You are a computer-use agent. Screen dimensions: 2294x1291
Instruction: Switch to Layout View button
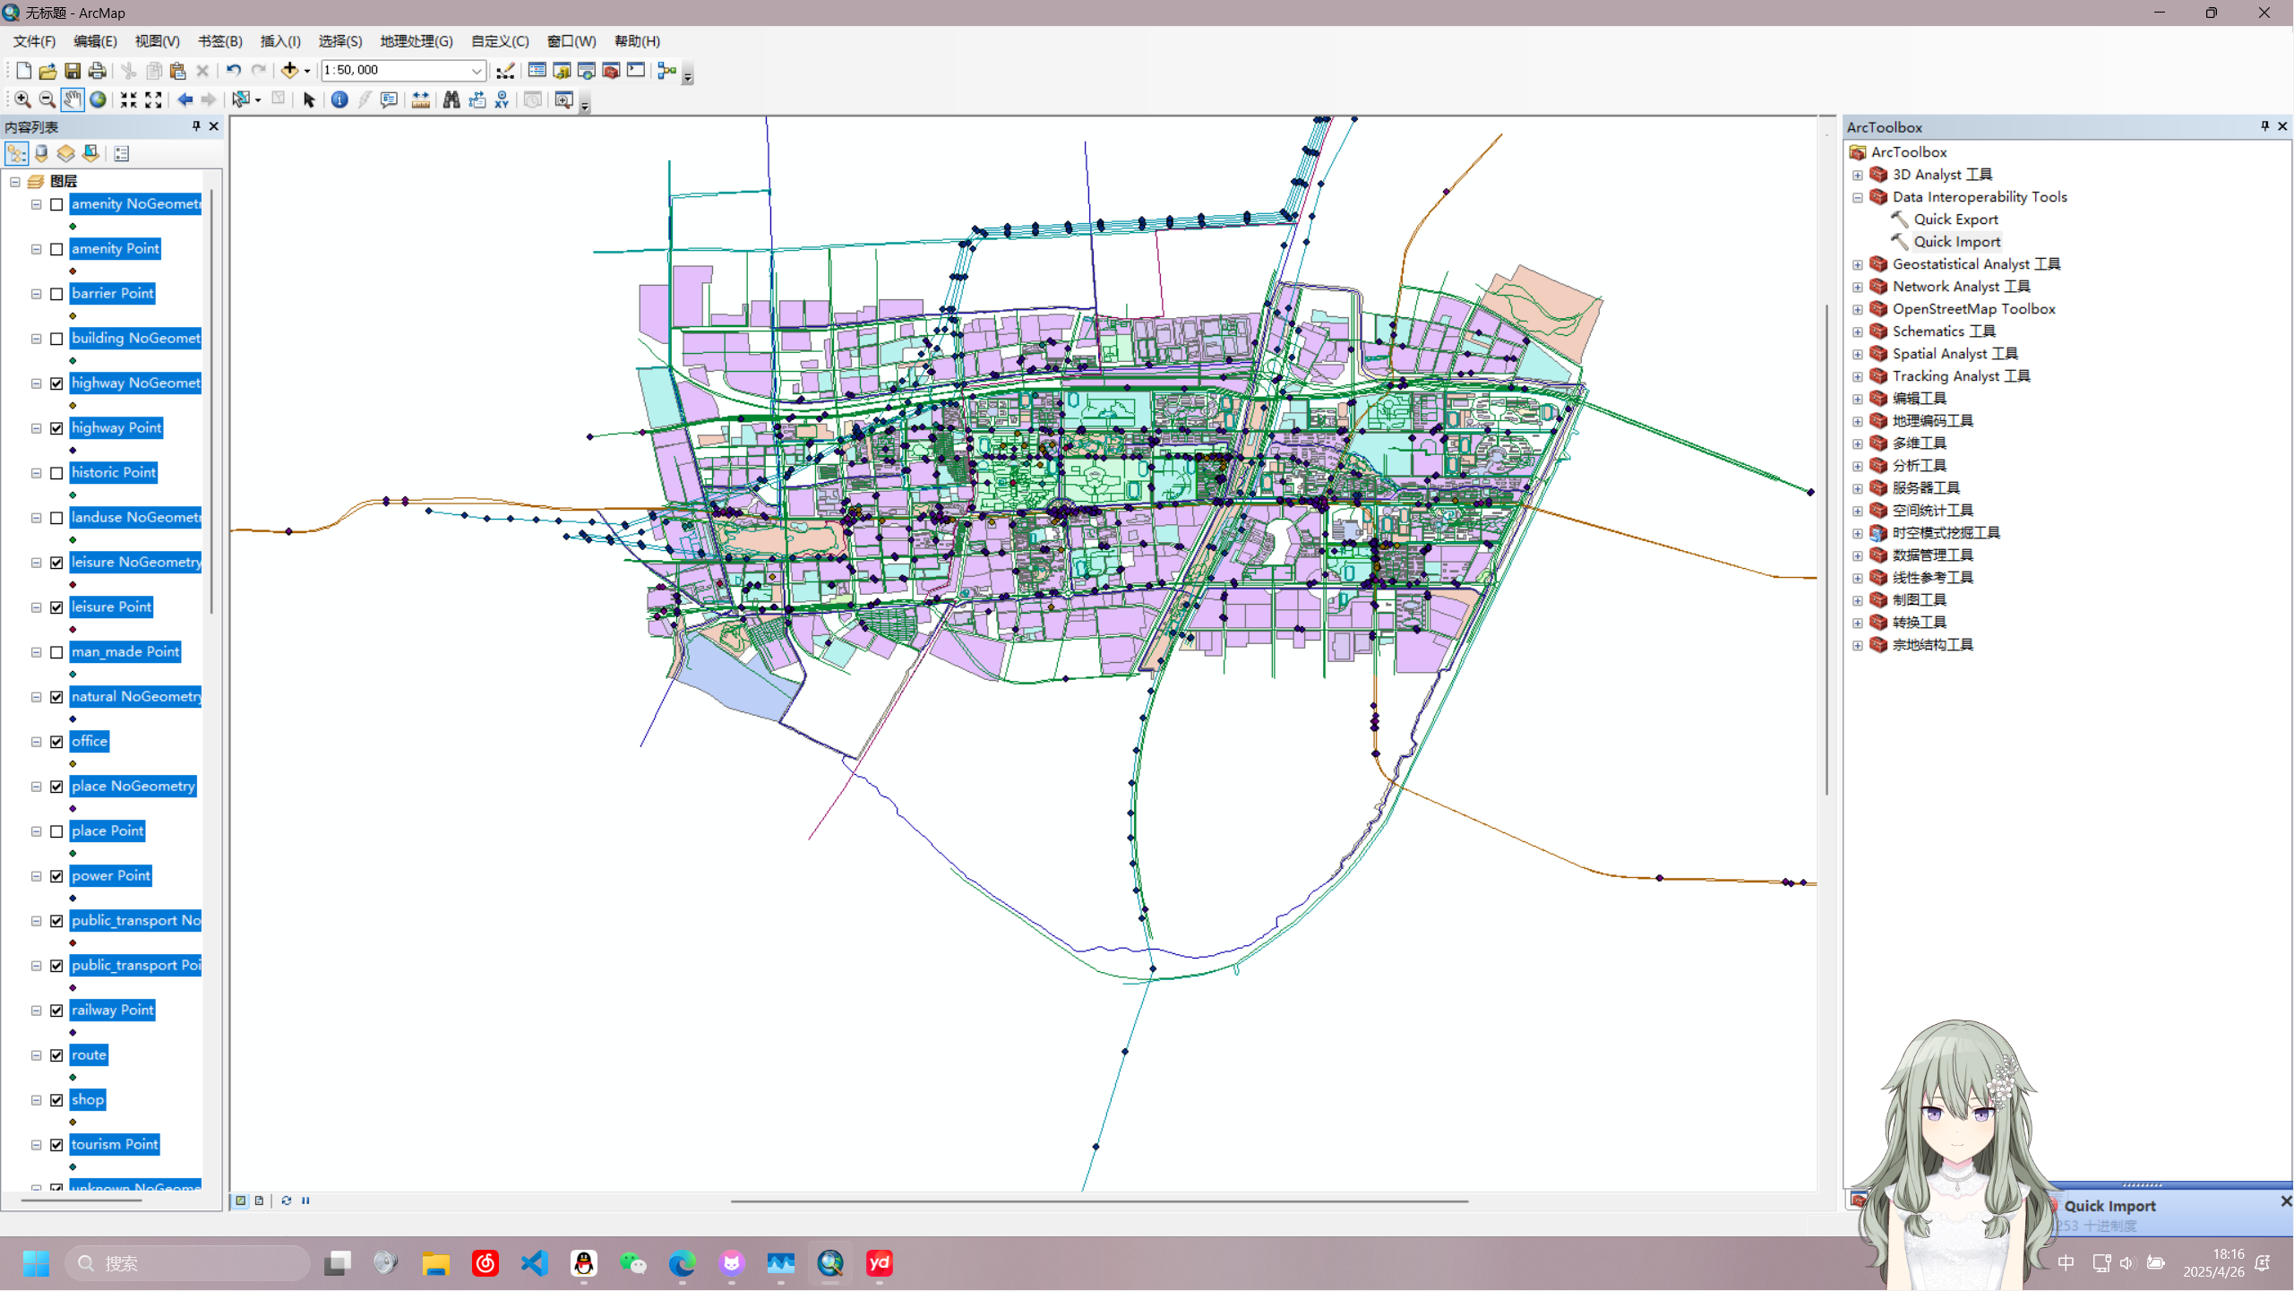260,1201
